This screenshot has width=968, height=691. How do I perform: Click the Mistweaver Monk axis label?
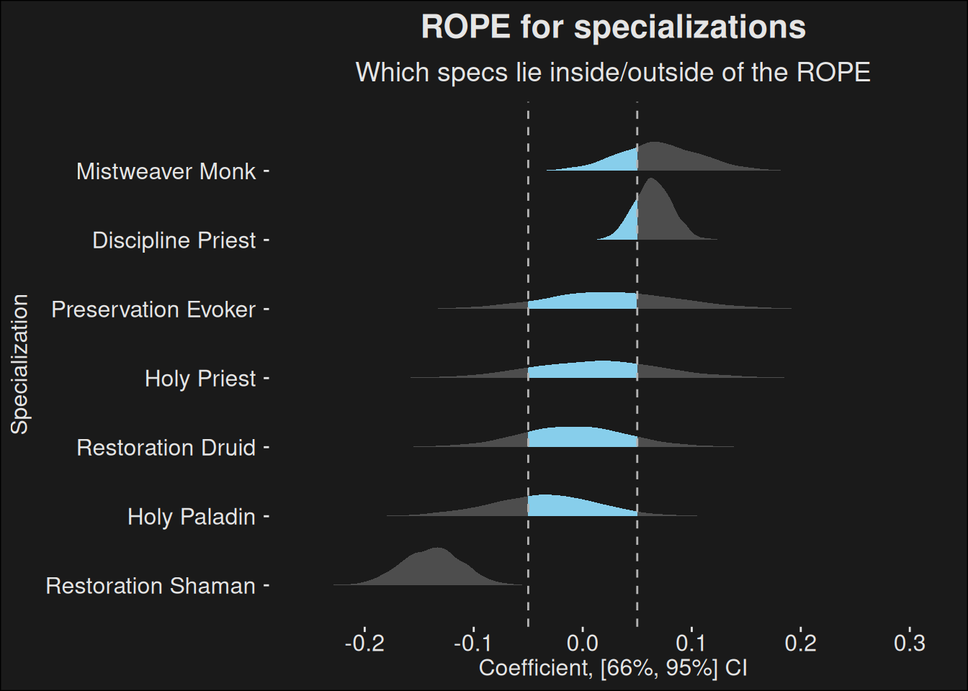point(166,171)
